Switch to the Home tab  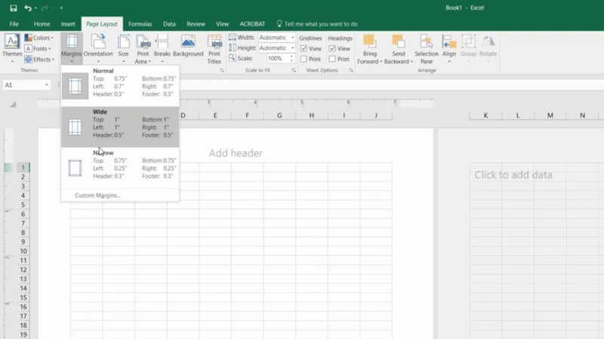[x=42, y=24]
